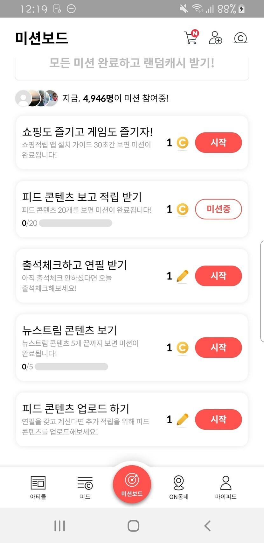The height and width of the screenshot is (543, 264).
Task: Open the 마이피드 profile tab
Action: tap(226, 487)
